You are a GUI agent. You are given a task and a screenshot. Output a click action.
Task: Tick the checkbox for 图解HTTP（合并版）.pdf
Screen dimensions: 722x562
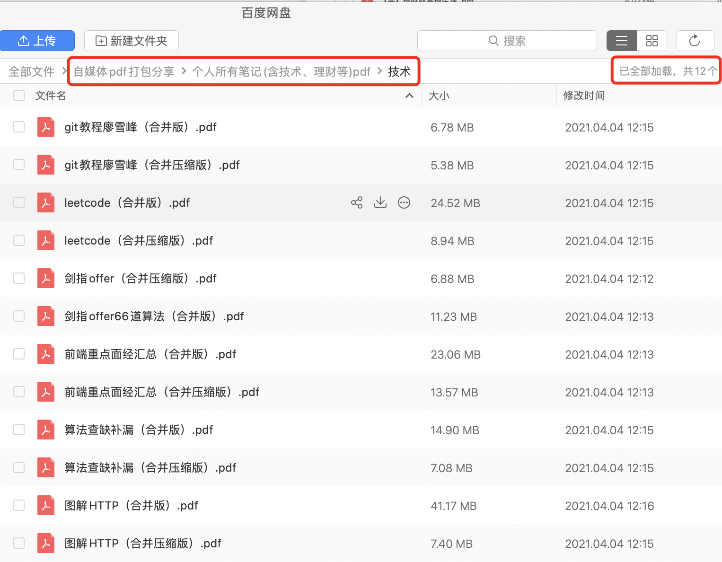[18, 505]
